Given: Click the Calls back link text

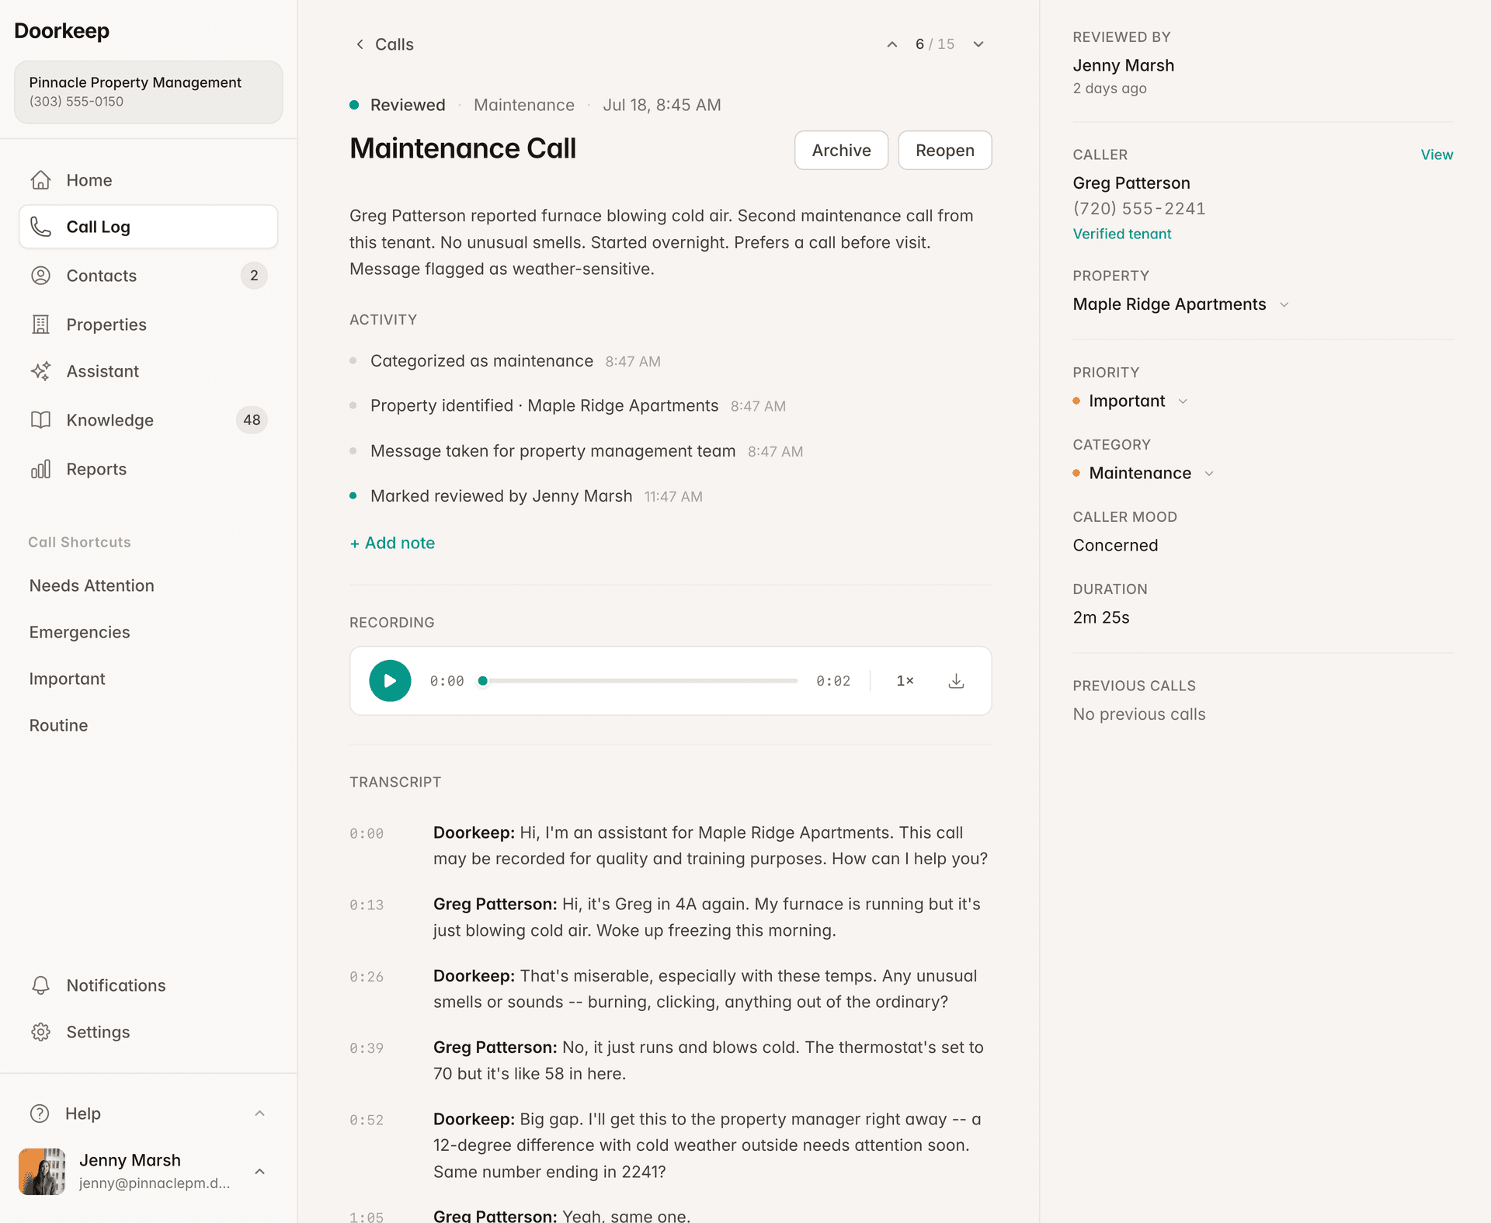Looking at the screenshot, I should pos(394,44).
